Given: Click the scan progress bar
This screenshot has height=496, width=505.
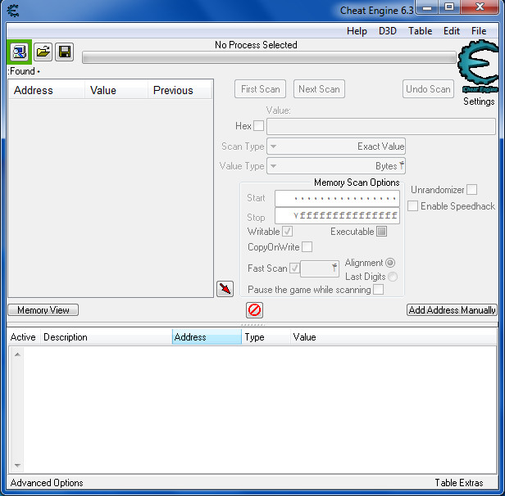Looking at the screenshot, I should 269,58.
